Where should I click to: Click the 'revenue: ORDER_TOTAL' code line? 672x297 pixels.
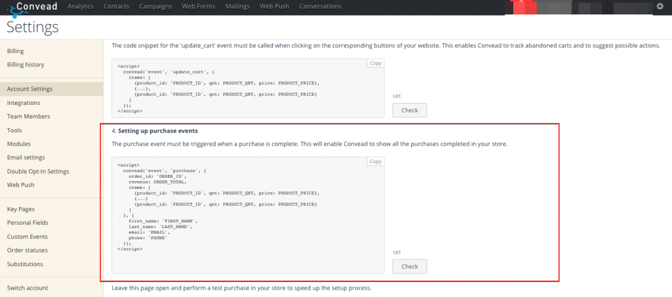(157, 182)
